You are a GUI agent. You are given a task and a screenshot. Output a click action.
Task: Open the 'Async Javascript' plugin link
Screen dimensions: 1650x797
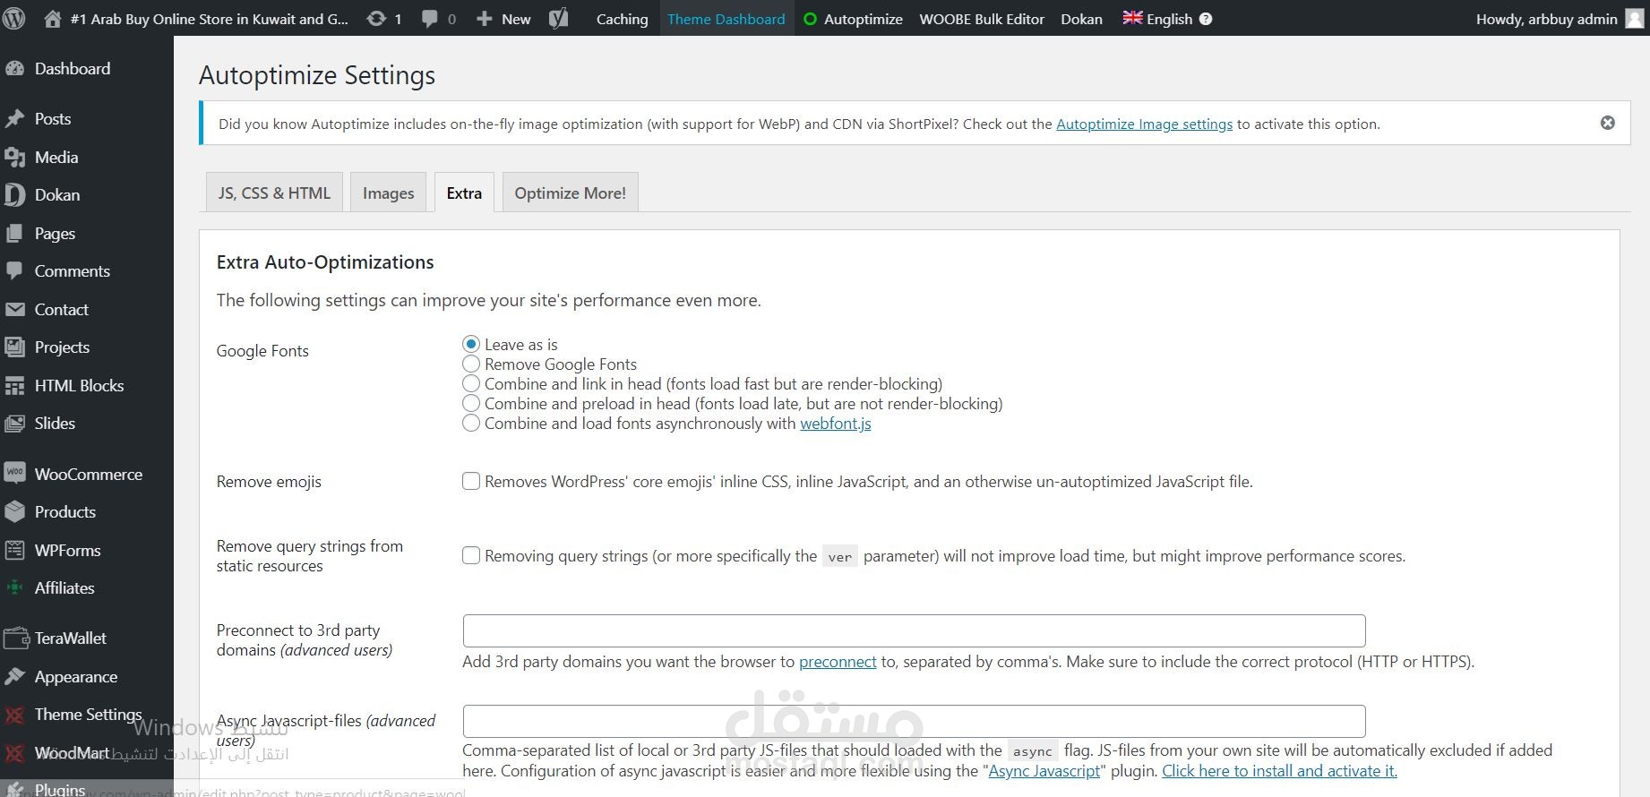click(1044, 770)
